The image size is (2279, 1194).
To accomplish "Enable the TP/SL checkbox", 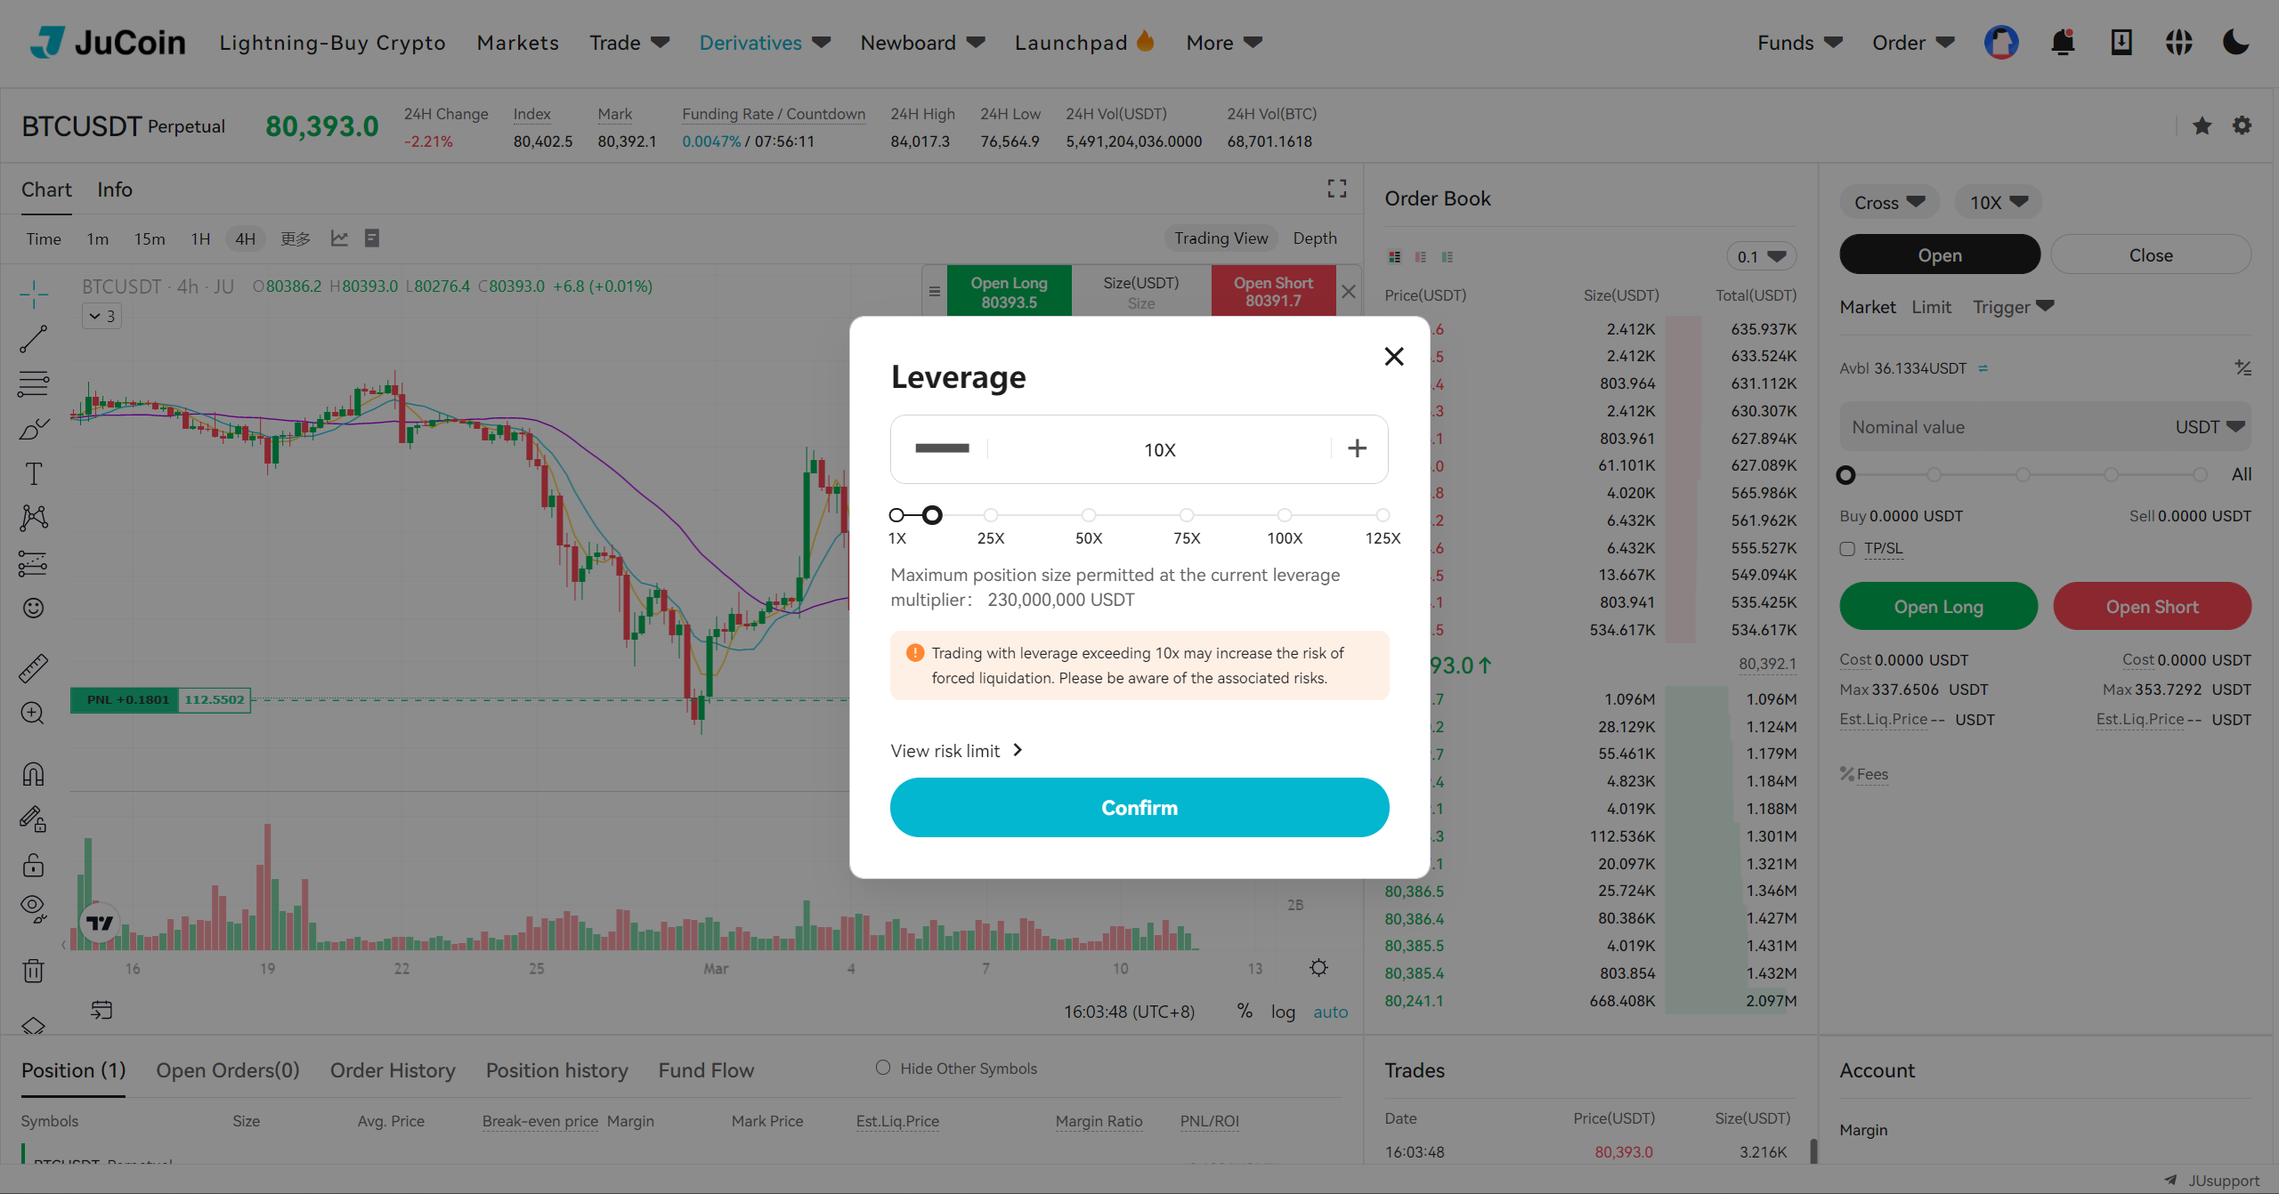I will (1847, 549).
